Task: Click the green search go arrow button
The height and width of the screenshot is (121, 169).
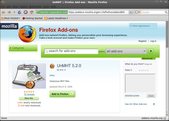Action: 151,51
